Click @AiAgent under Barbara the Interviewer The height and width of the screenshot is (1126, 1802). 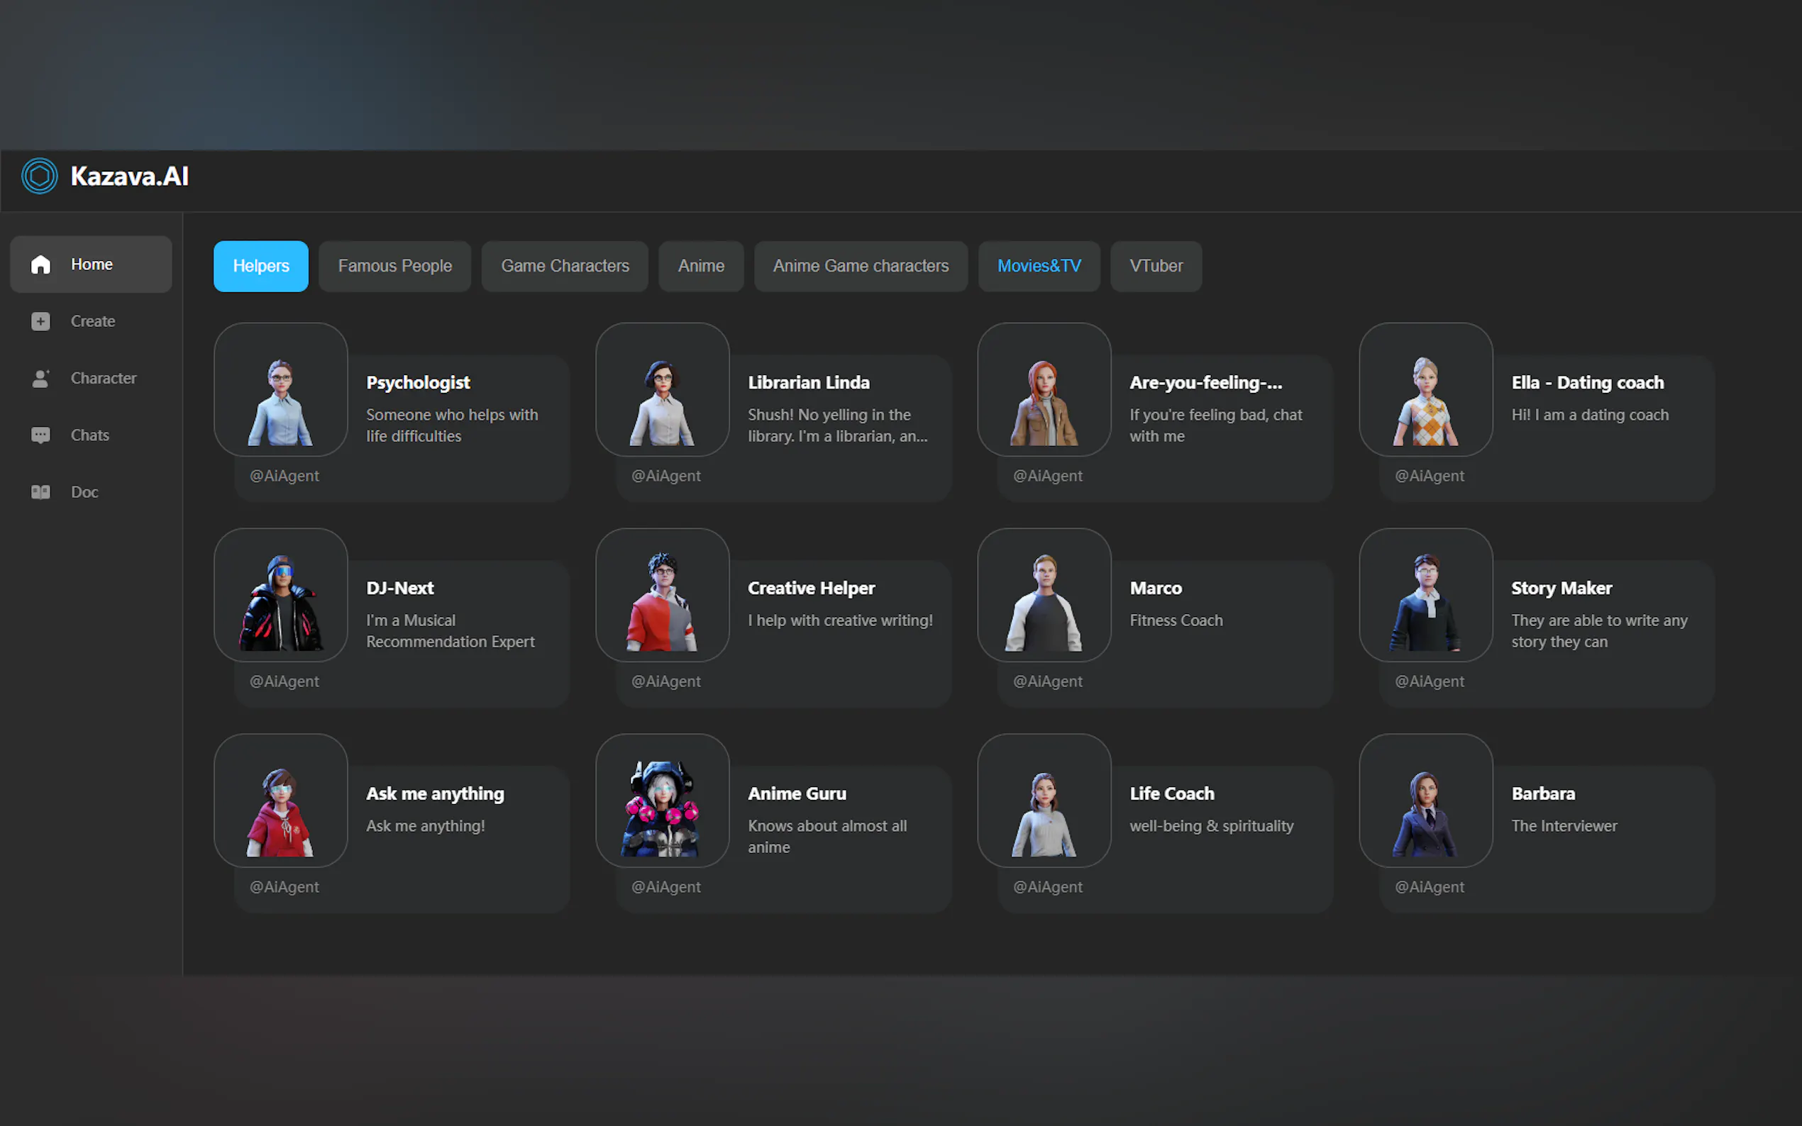(1429, 887)
